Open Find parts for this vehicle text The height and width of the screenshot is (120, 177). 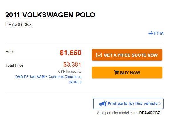[x=133, y=104]
